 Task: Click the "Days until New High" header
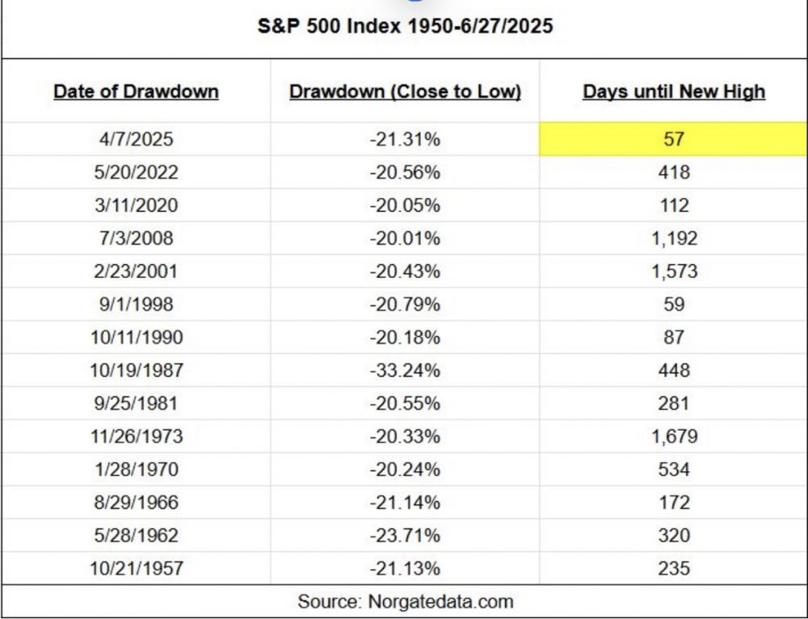[x=674, y=91]
